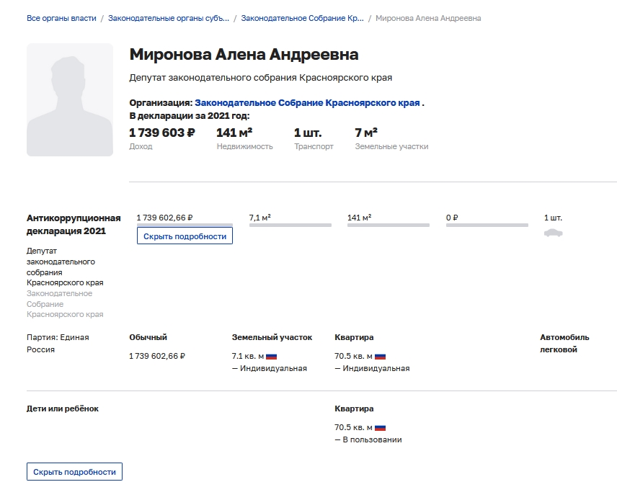This screenshot has width=617, height=500.
Task: Click the car icon under 1 шт.
Action: 553,233
